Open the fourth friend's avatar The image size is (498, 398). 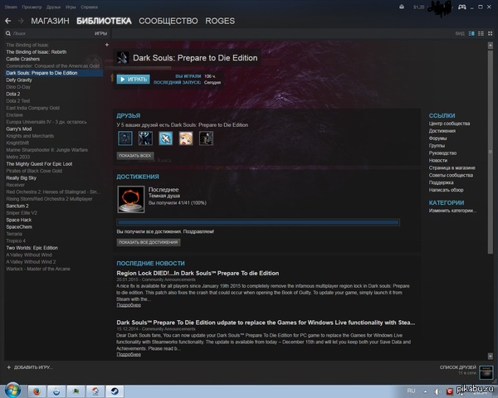coord(186,138)
